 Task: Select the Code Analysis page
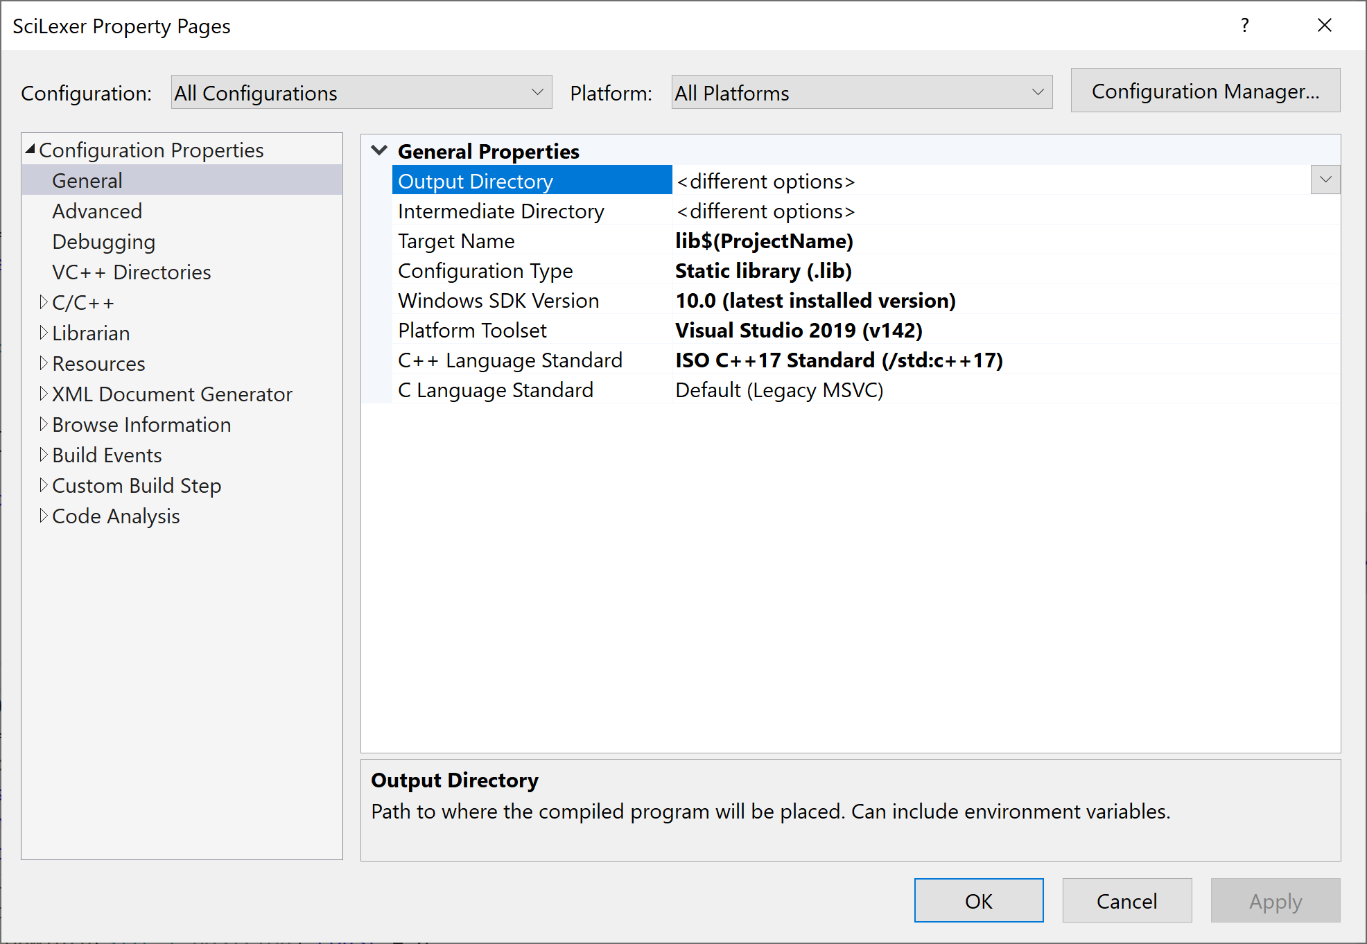tap(115, 516)
